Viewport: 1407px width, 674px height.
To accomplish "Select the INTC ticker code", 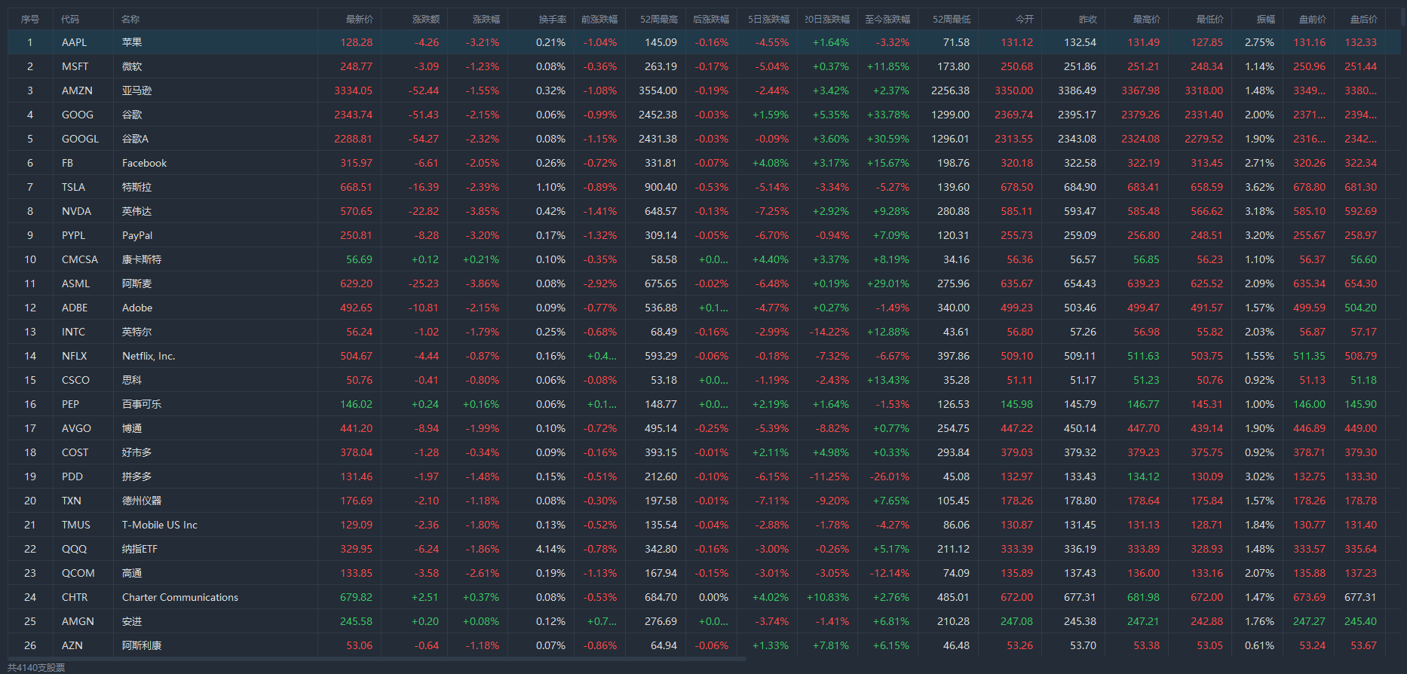I will point(73,332).
